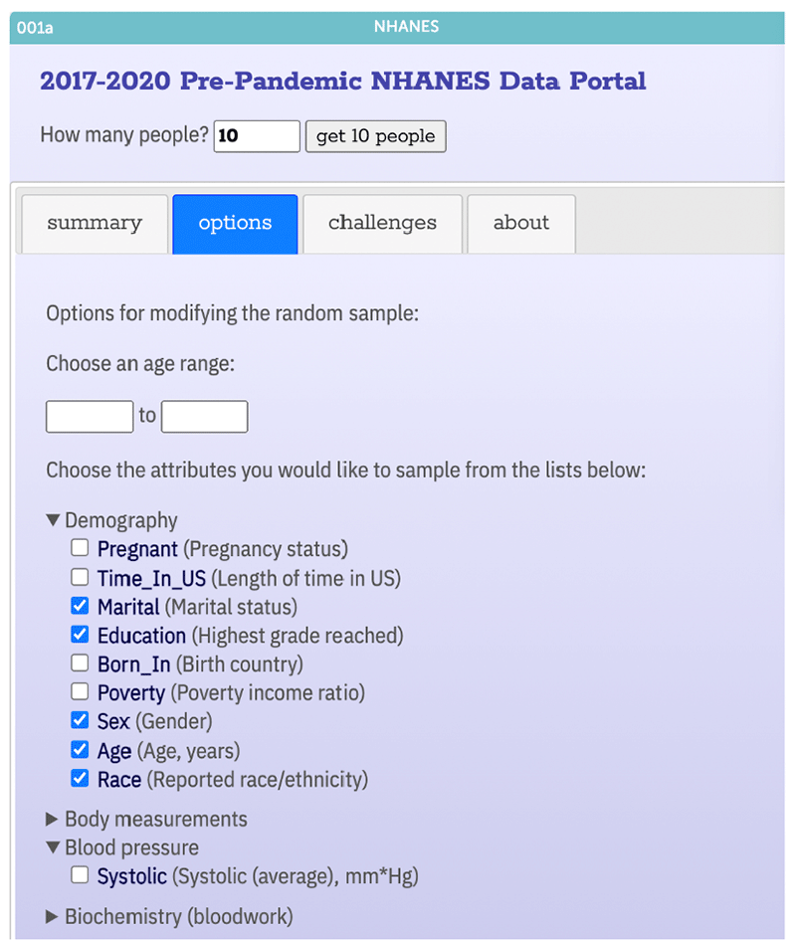This screenshot has height=946, width=796.
Task: Disable the Education attribute checkbox
Action: (80, 635)
